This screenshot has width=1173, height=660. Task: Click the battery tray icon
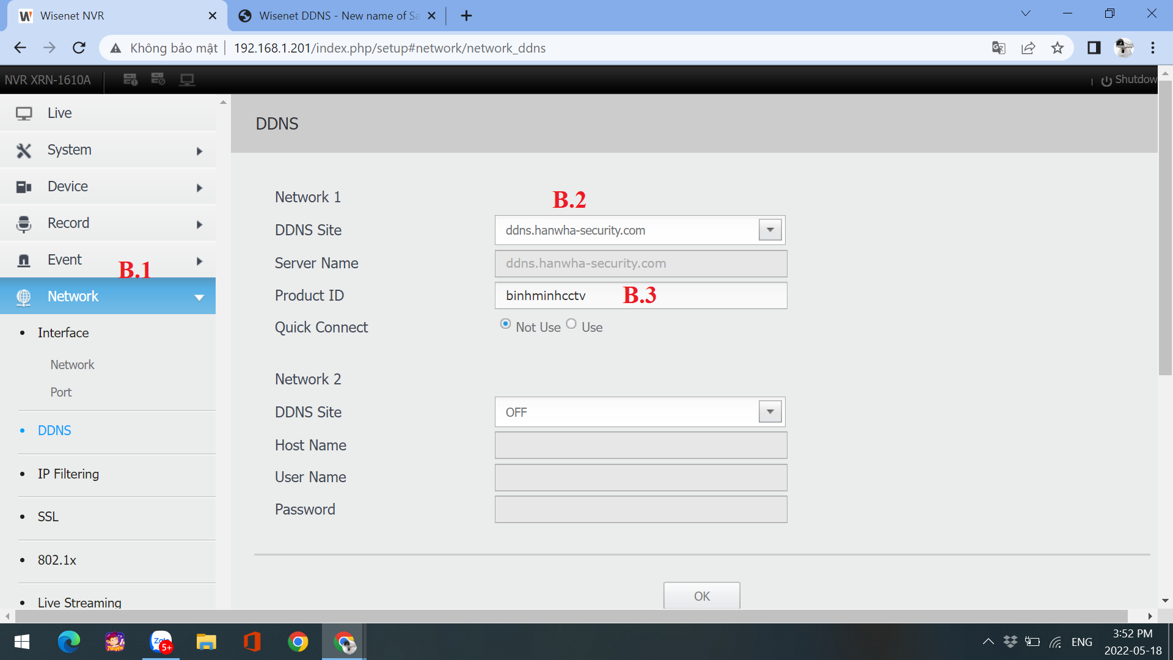[1032, 642]
